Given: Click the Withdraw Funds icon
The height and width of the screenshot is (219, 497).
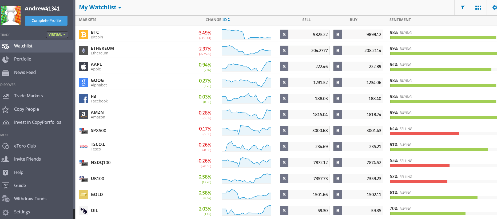Looking at the screenshot, I should tap(6, 199).
